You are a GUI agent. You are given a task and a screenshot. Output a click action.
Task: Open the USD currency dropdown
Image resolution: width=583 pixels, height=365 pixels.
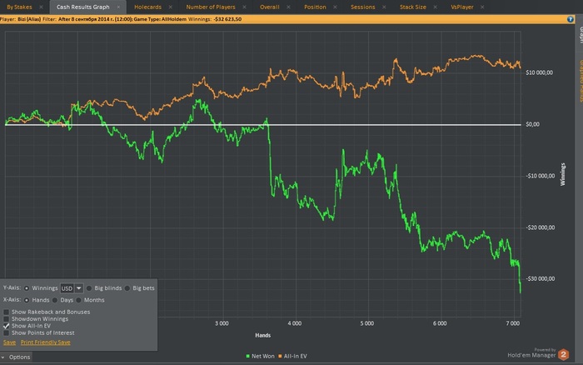coord(79,287)
